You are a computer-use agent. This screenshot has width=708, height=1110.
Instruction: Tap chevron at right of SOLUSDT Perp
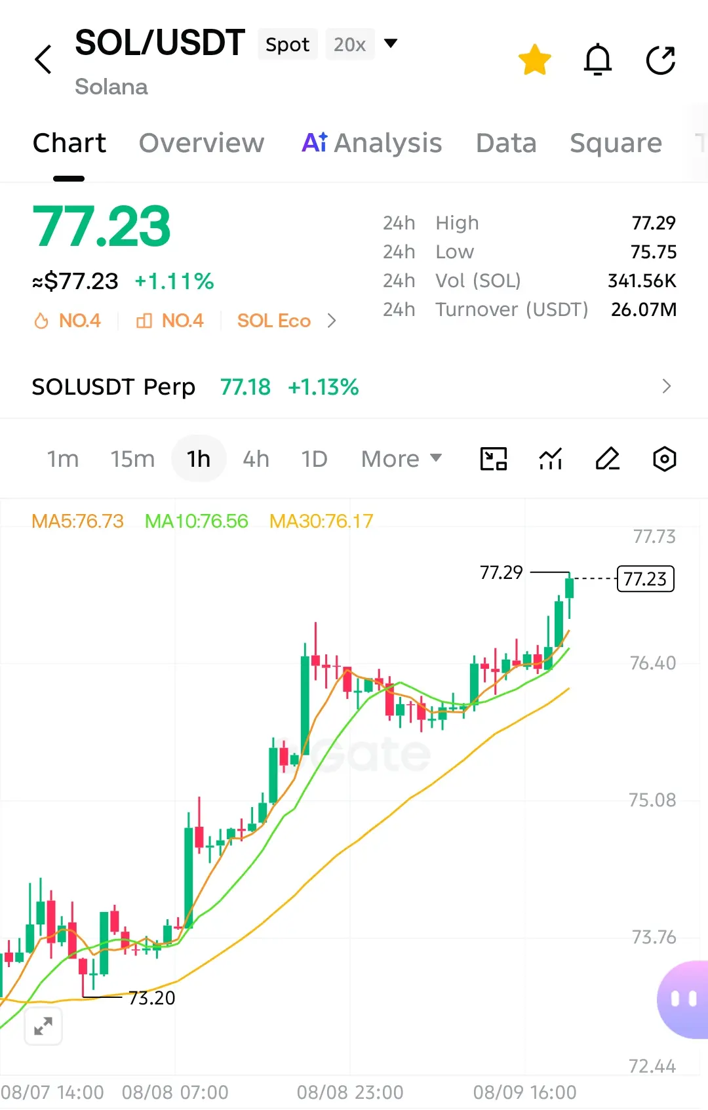pos(667,386)
